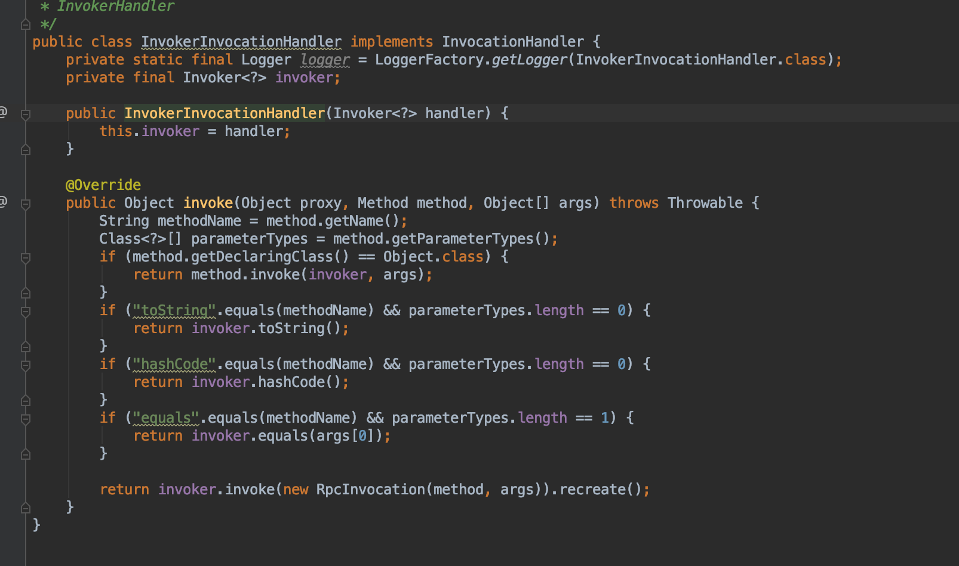Click fold end marker after method.invoke return
Viewport: 959px width, 566px height.
tap(26, 293)
